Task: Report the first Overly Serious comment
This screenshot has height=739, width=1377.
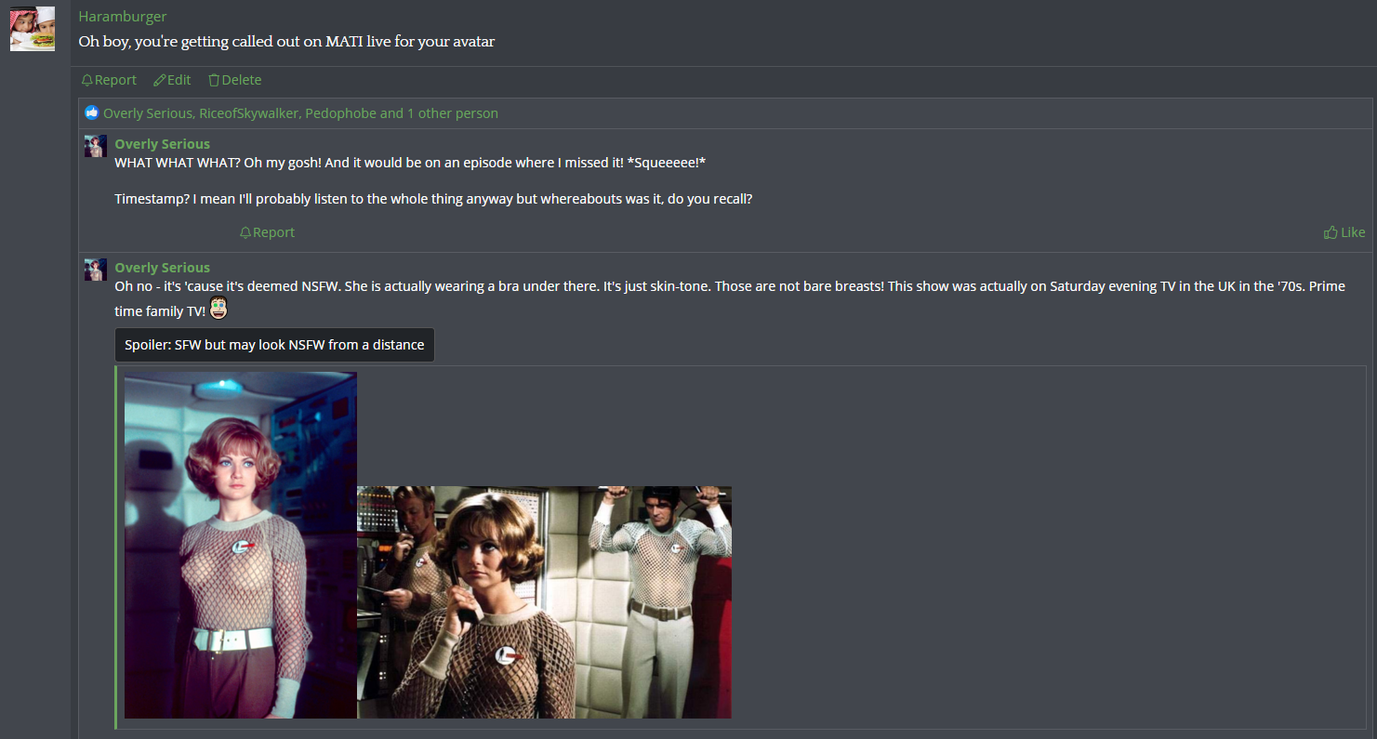Action: pos(267,232)
